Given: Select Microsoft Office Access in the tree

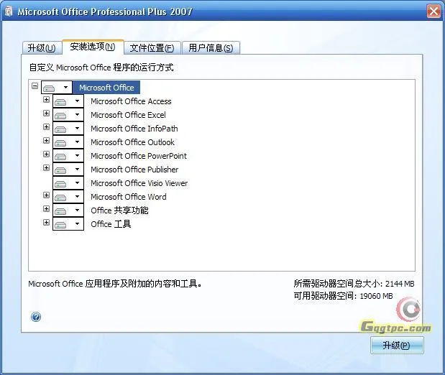Looking at the screenshot, I should (131, 101).
